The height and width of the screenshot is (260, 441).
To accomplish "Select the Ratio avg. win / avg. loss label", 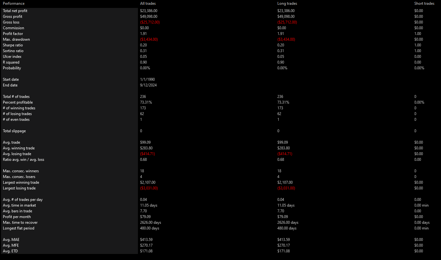I will [x=24, y=160].
